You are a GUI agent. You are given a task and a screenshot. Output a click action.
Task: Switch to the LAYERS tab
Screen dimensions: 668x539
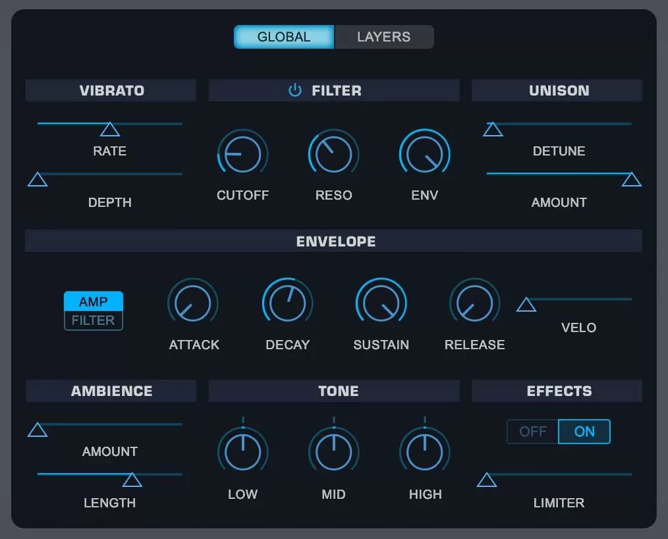pos(384,37)
